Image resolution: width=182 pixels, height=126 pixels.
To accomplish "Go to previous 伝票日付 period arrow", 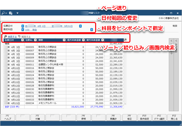I will coord(23,26).
